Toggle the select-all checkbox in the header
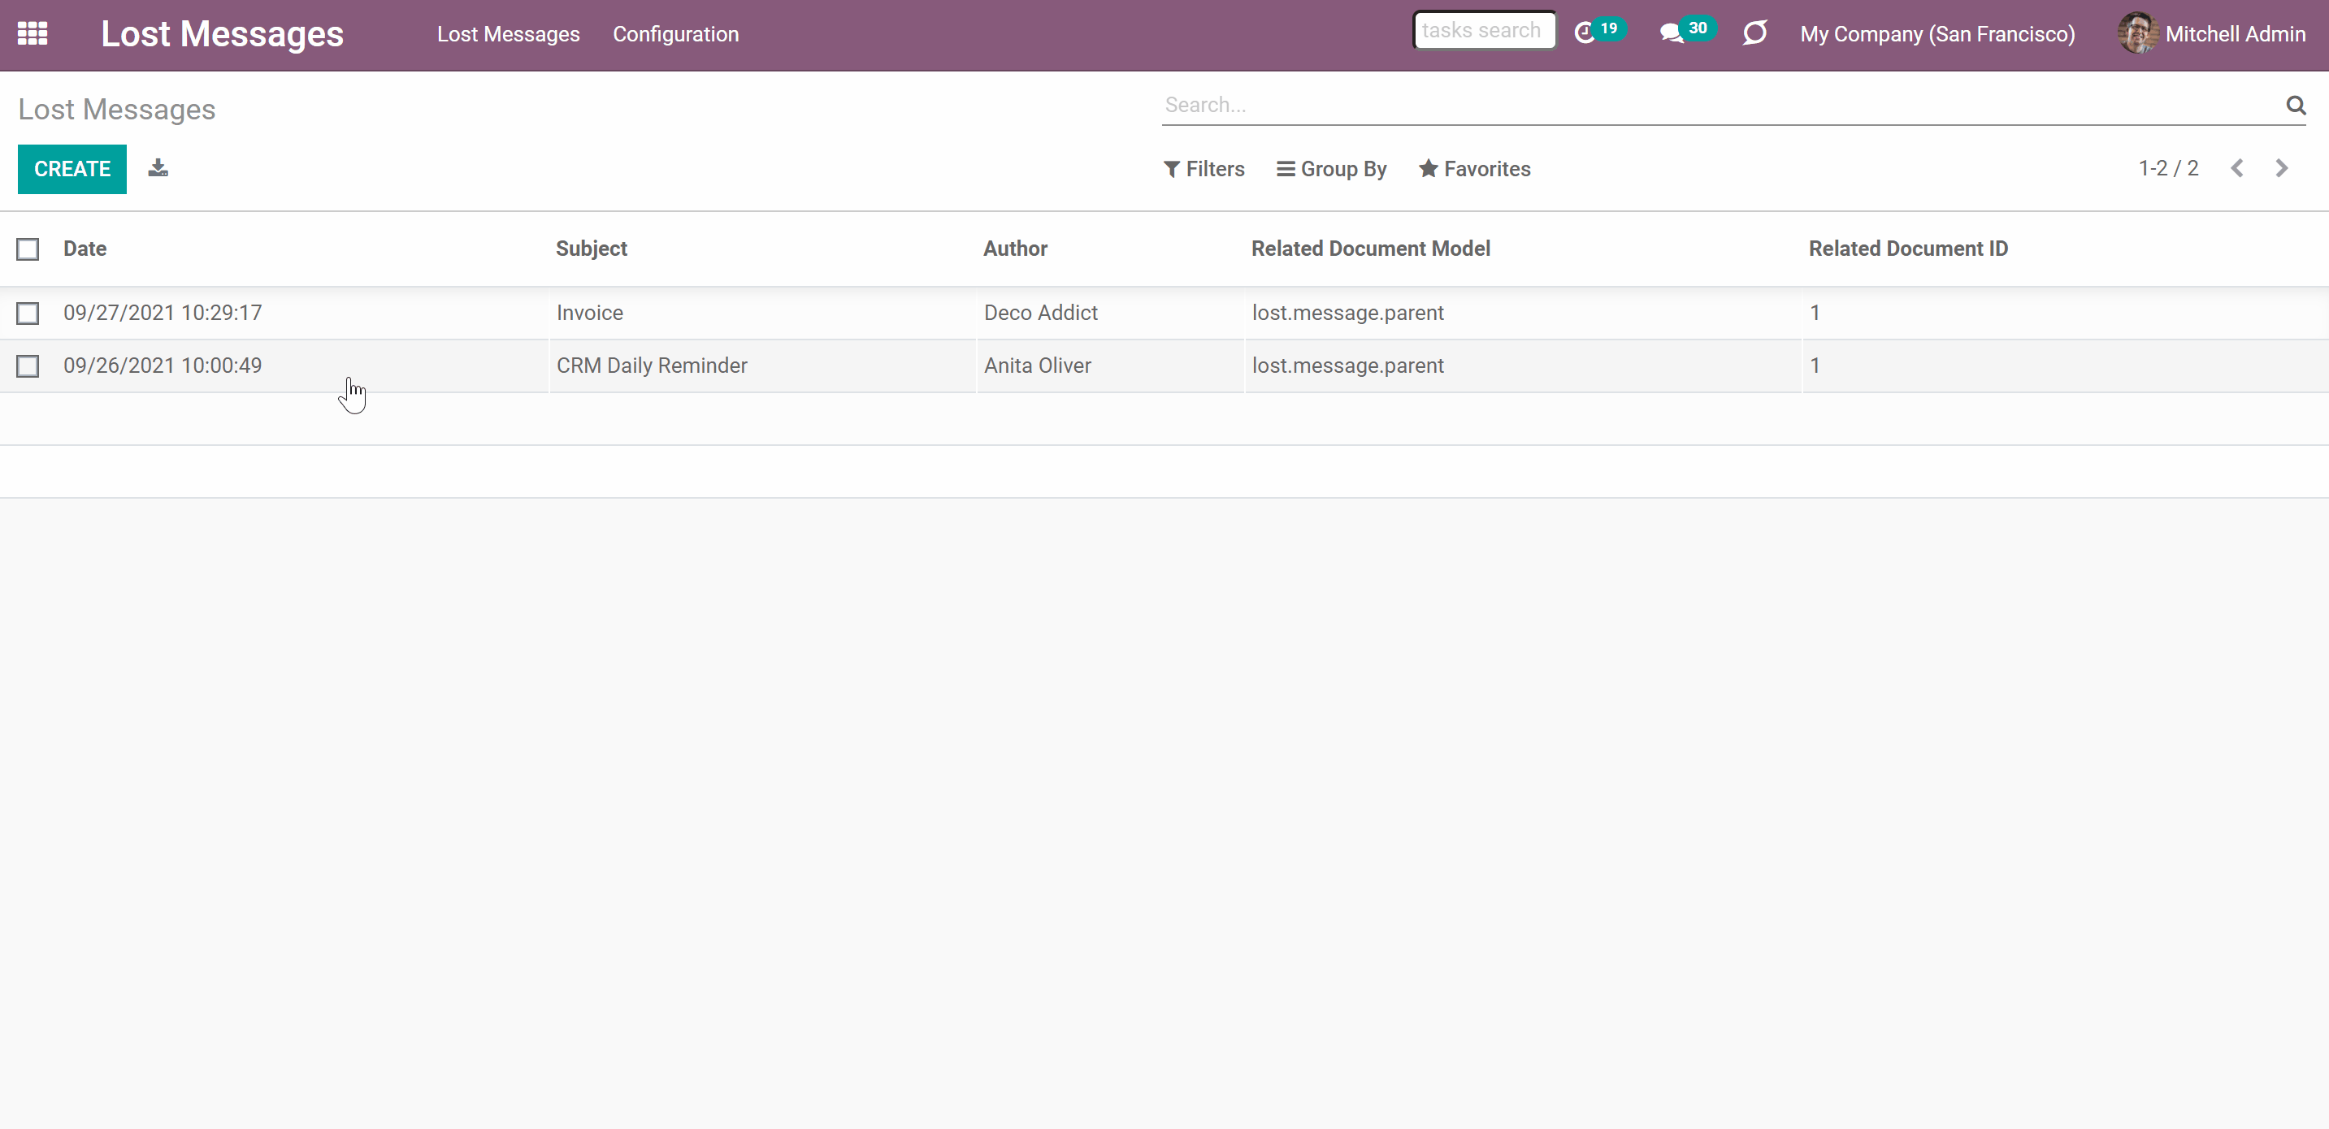 (28, 249)
